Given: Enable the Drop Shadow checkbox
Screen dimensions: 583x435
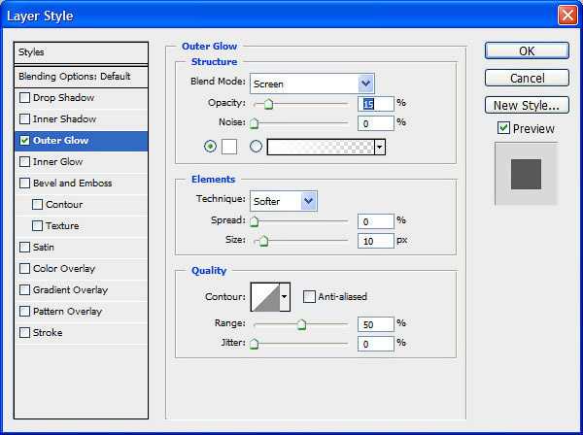Looking at the screenshot, I should [24, 98].
